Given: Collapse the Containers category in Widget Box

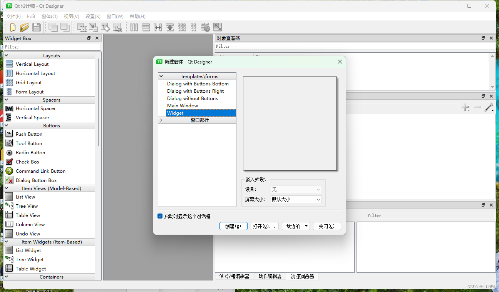Looking at the screenshot, I should pyautogui.click(x=7, y=277).
